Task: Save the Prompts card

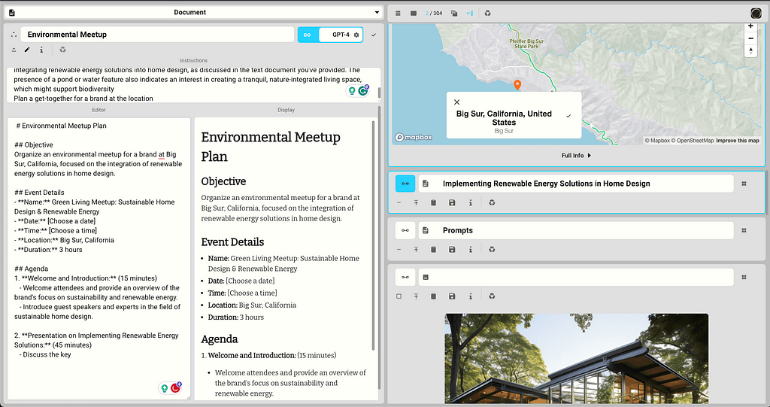Action: (452, 249)
